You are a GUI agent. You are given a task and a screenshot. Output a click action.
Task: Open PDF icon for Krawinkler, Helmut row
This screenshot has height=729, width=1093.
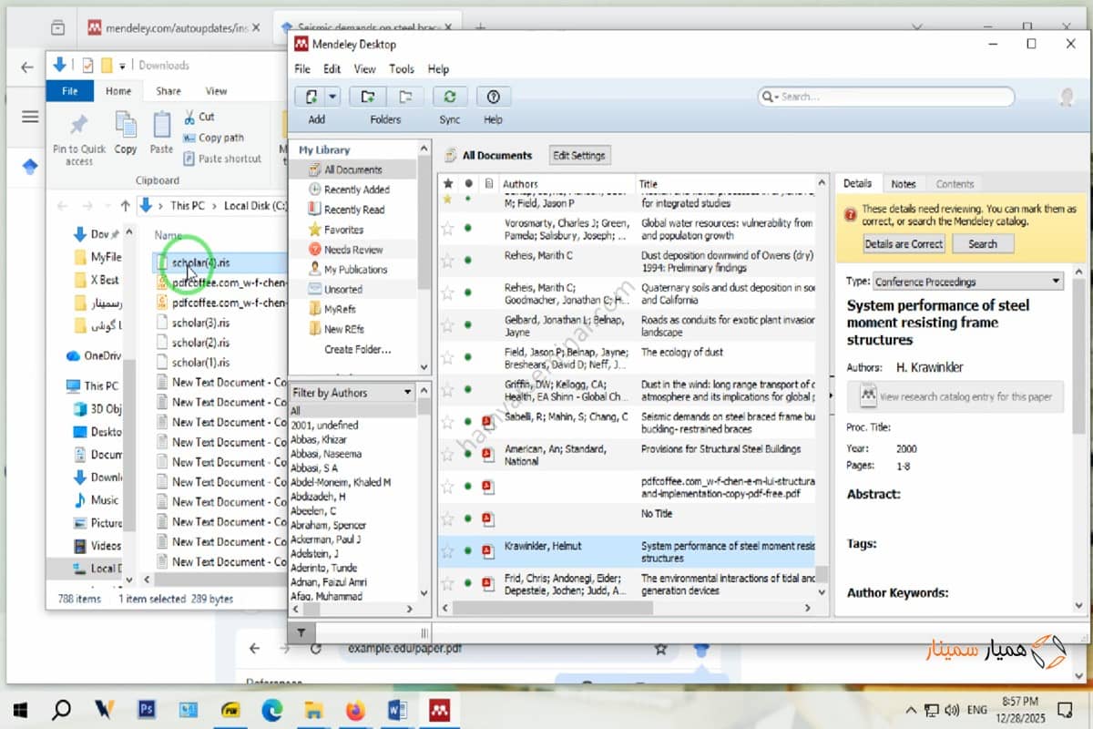tap(487, 551)
